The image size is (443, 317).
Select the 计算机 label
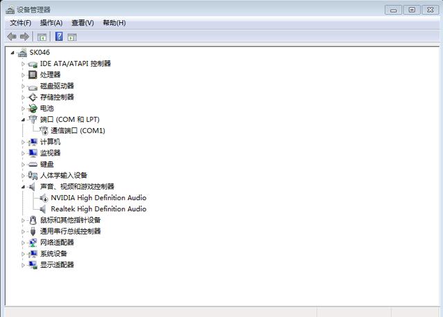tap(51, 142)
